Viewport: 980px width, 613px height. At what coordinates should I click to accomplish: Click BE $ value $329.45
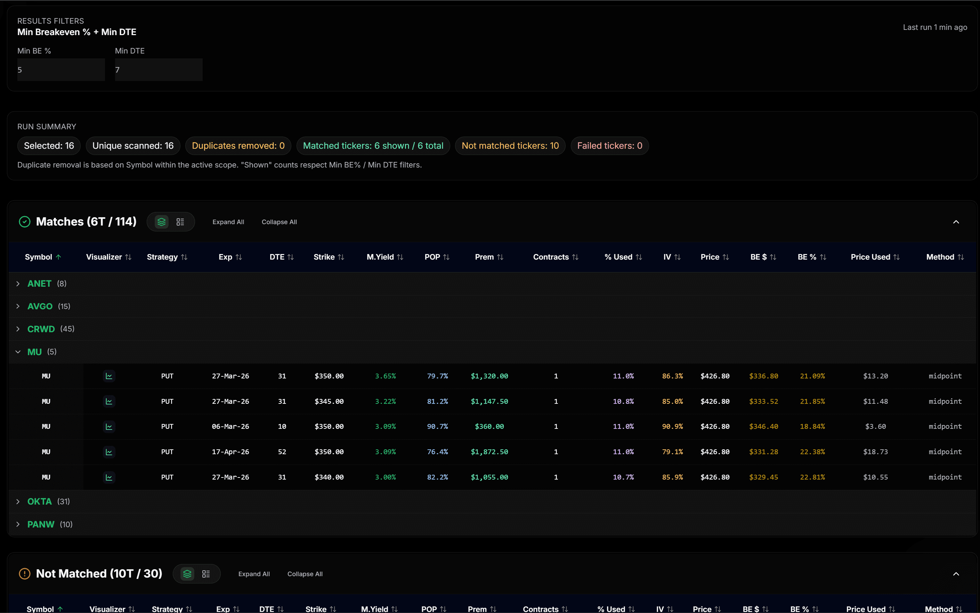click(x=763, y=477)
